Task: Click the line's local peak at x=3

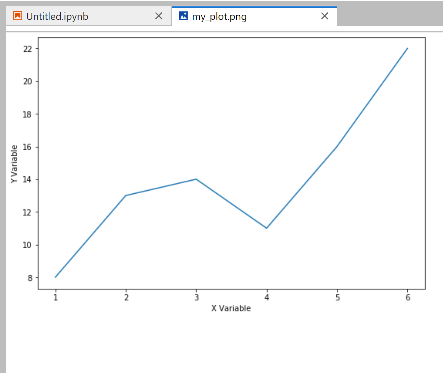Action: point(196,179)
